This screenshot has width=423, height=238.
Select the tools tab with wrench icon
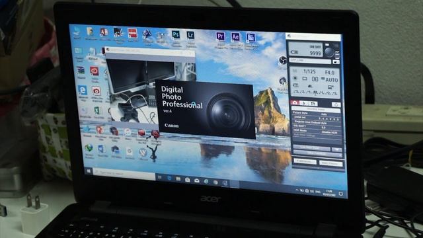[x=313, y=103]
